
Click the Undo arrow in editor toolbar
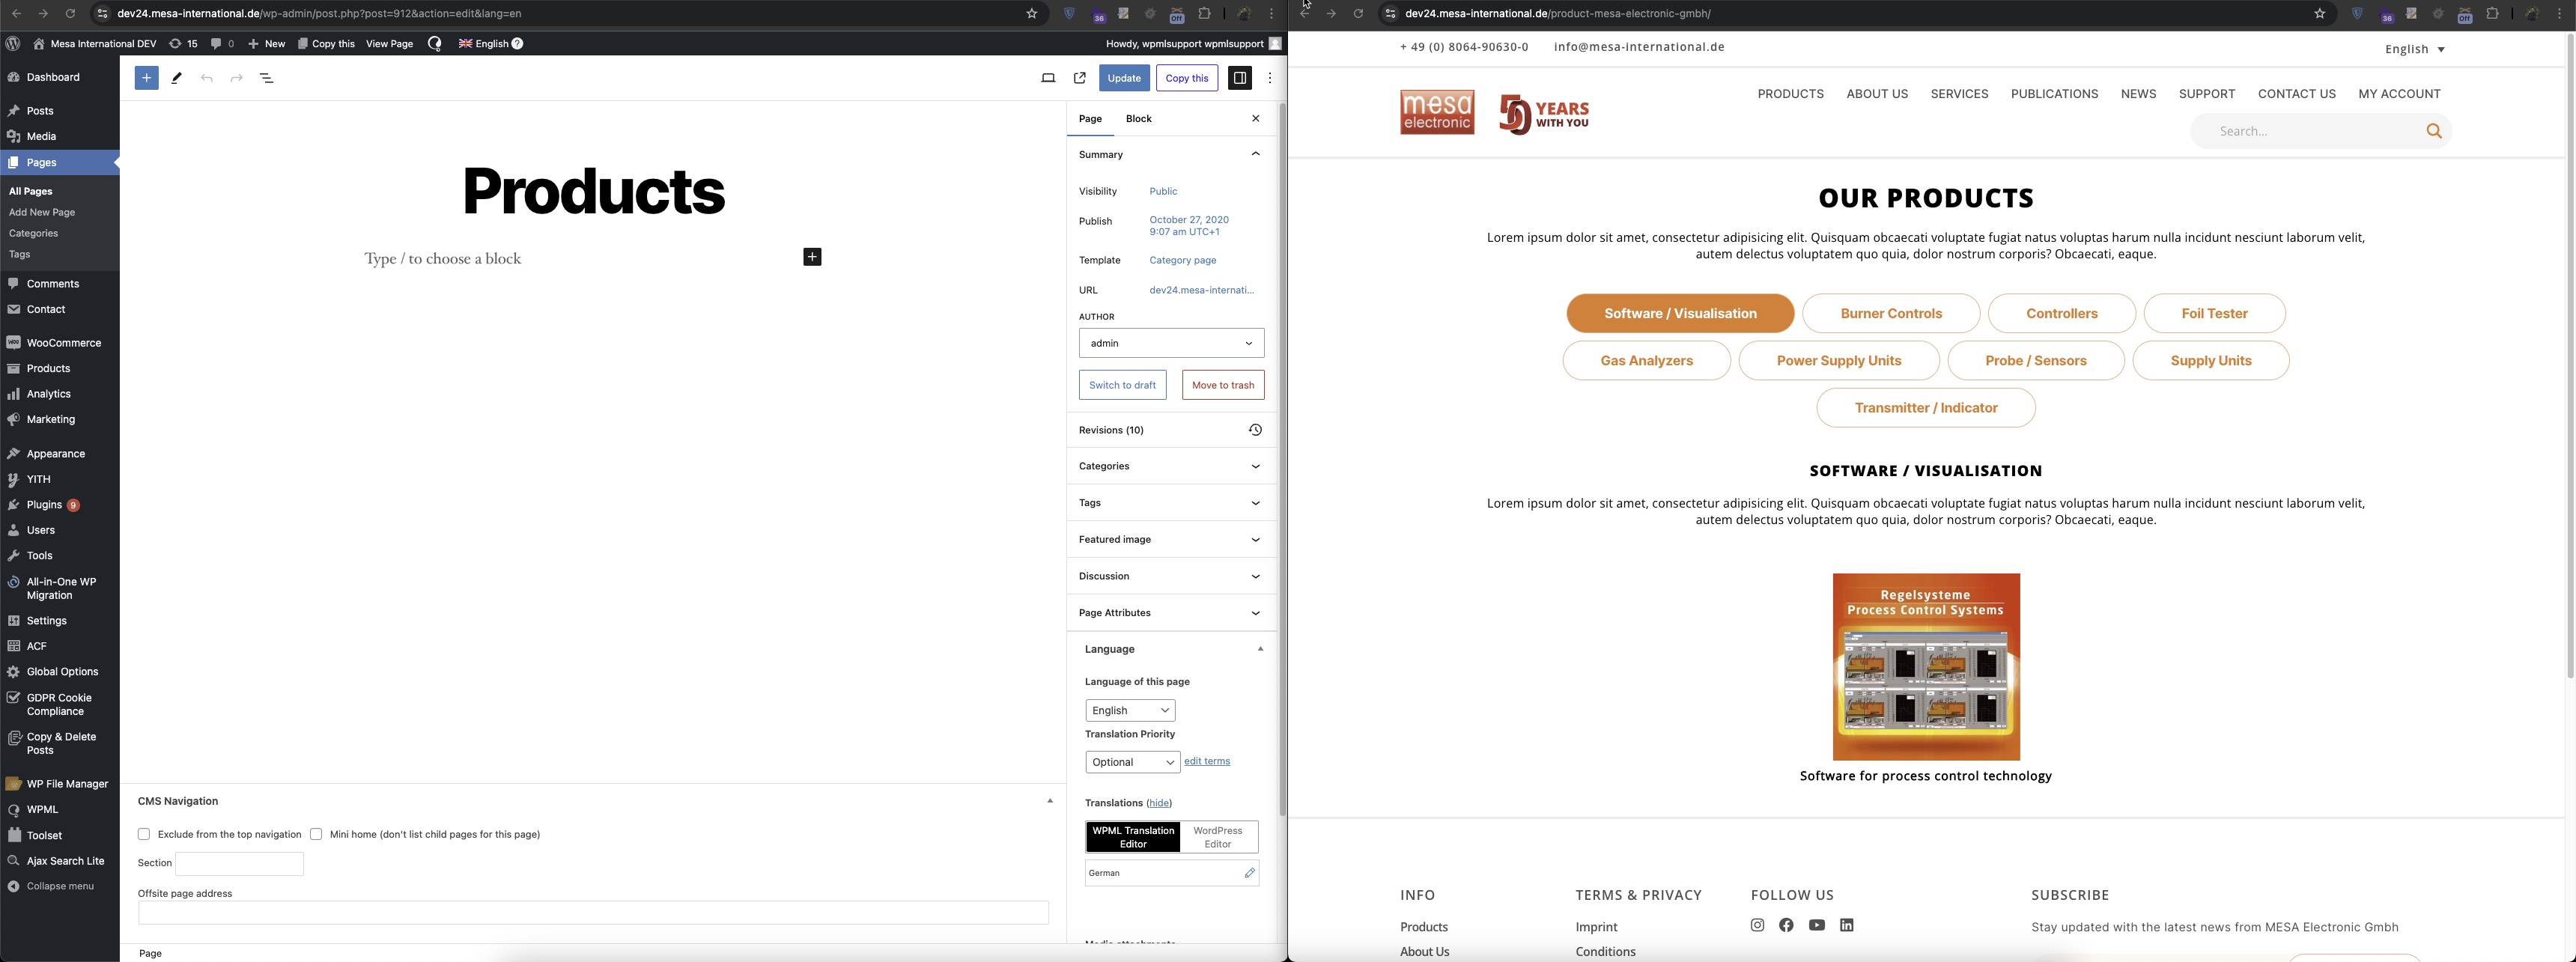207,78
